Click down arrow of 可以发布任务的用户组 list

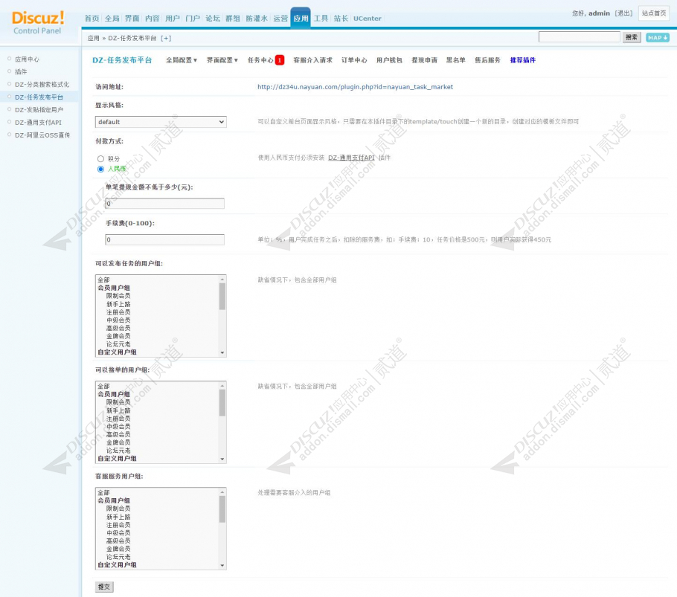[x=222, y=353]
